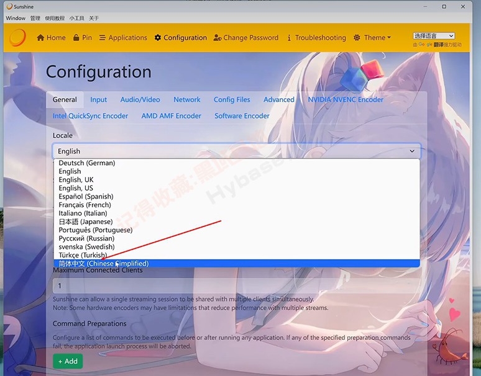This screenshot has height=376, width=481.
Task: Switch to the Audio/Video tab
Action: tap(140, 99)
